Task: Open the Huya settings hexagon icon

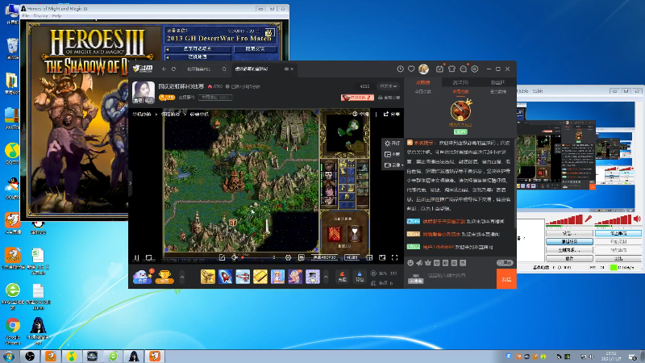Action: 475,69
